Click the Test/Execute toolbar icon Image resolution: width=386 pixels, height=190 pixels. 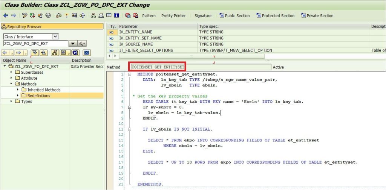pyautogui.click(x=74, y=15)
